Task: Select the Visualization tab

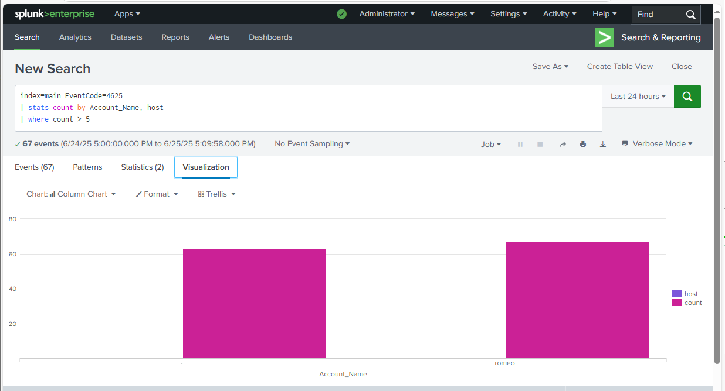Action: [206, 167]
